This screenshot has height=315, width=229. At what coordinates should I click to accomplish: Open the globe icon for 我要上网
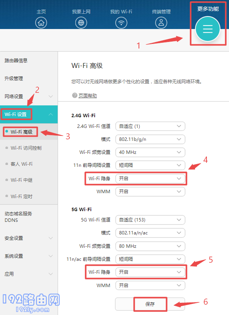pyautogui.click(x=81, y=23)
